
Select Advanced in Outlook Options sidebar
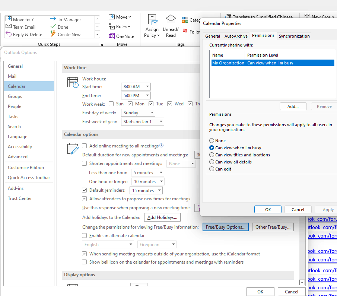(29, 157)
